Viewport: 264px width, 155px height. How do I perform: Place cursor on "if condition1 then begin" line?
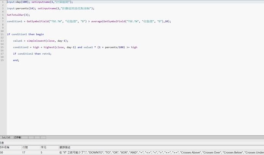[x=25, y=34]
